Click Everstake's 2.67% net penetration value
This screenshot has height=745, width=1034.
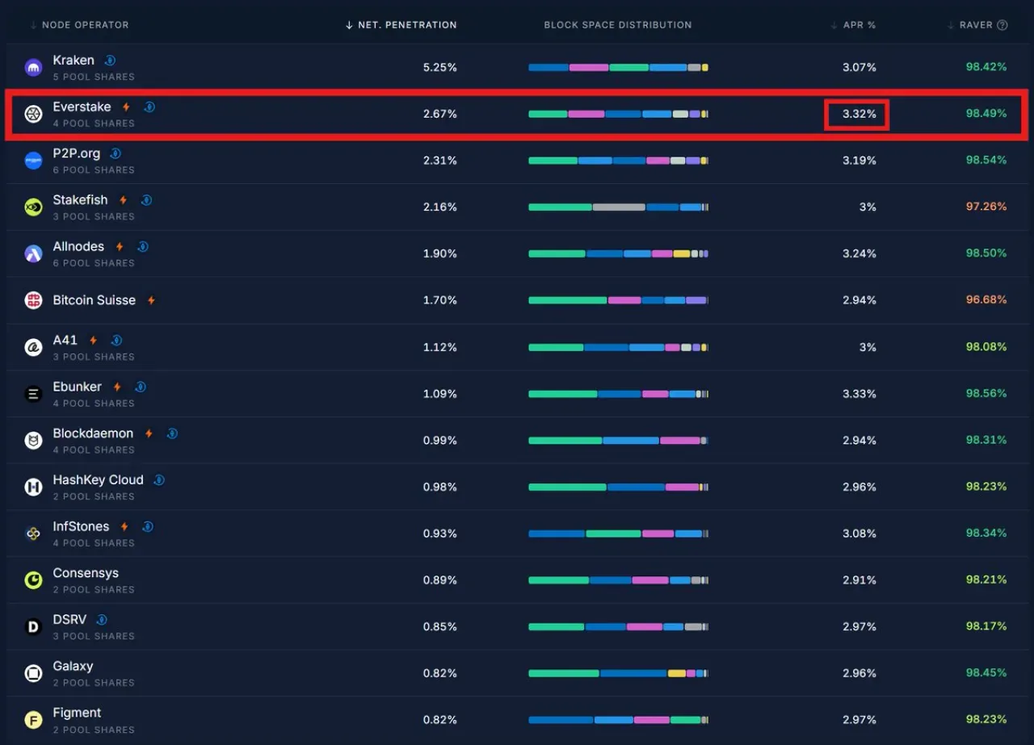point(439,114)
